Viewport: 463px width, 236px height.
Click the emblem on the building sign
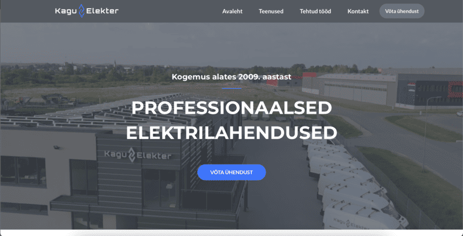point(133,155)
